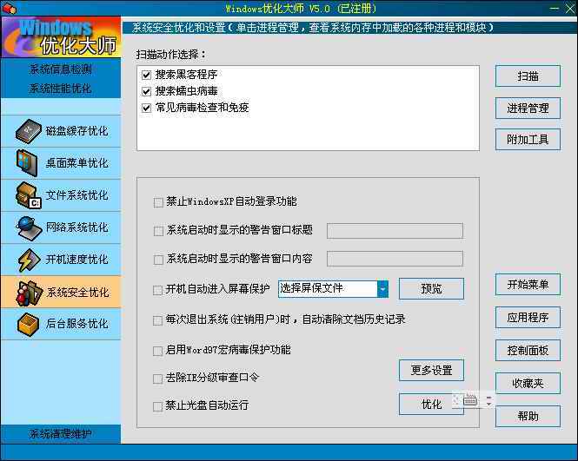
Task: Uncheck 常见病毒检查和免疫 option
Action: pyautogui.click(x=146, y=108)
